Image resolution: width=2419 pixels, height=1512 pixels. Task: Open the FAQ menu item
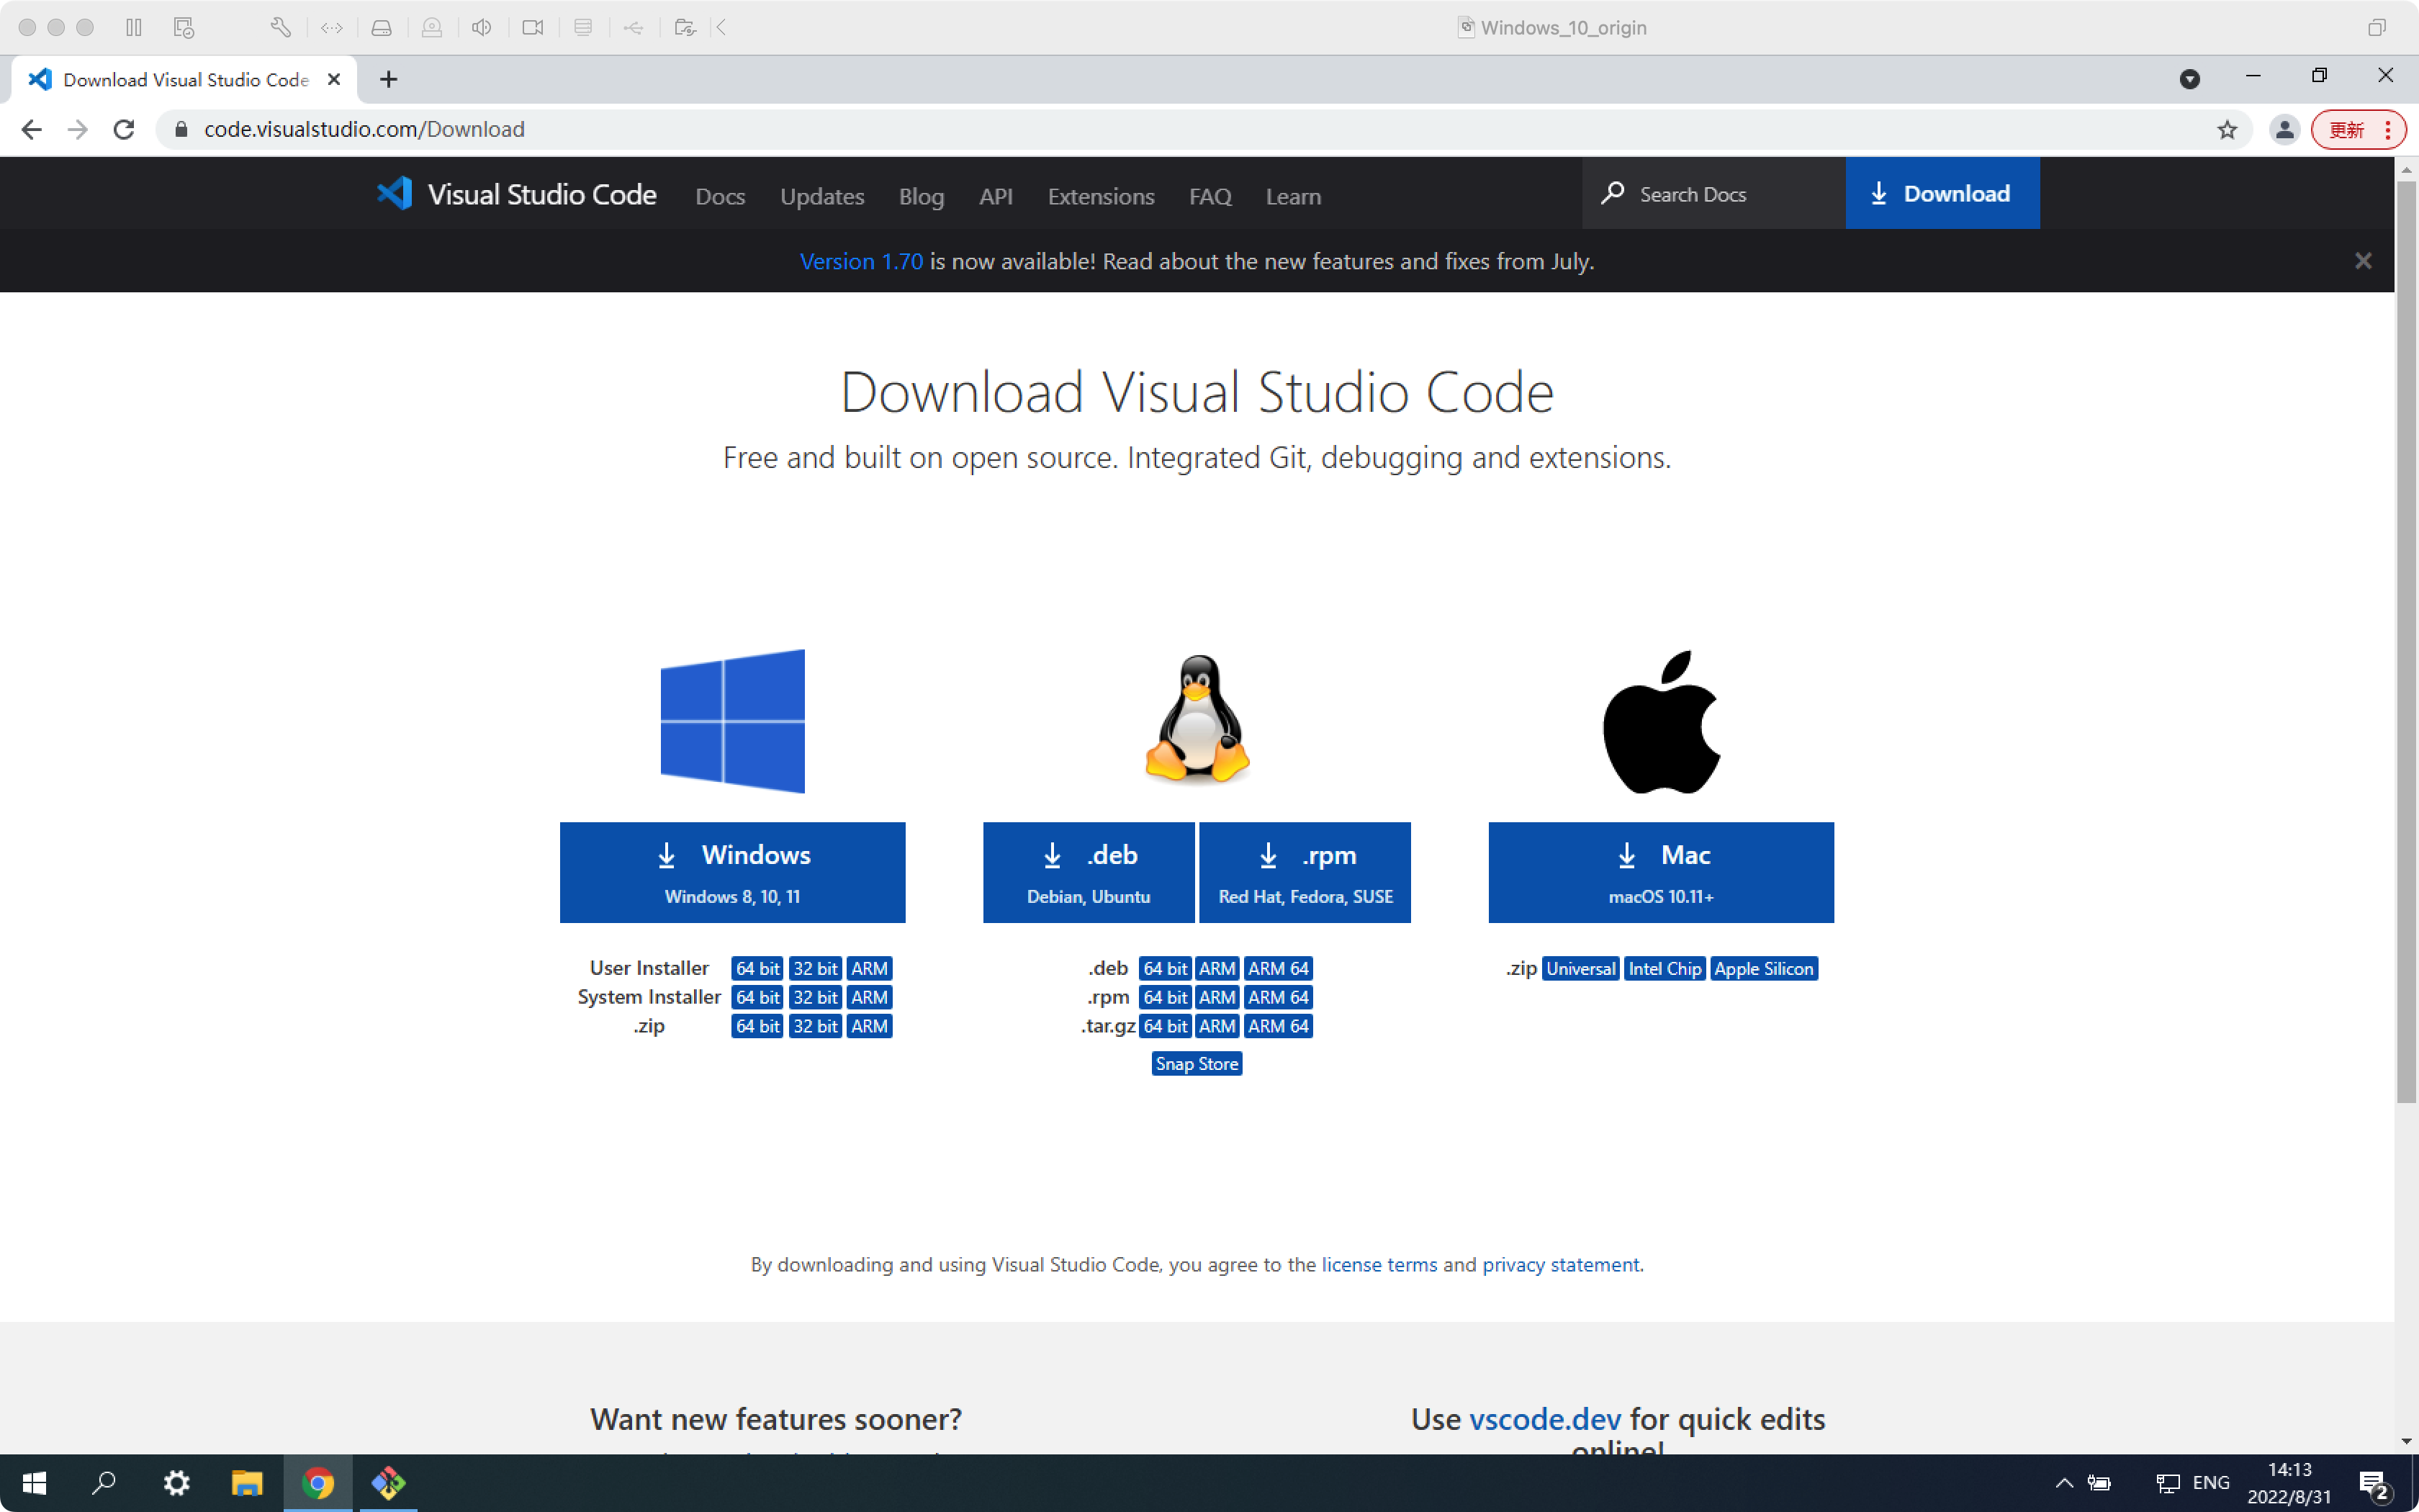(x=1209, y=196)
